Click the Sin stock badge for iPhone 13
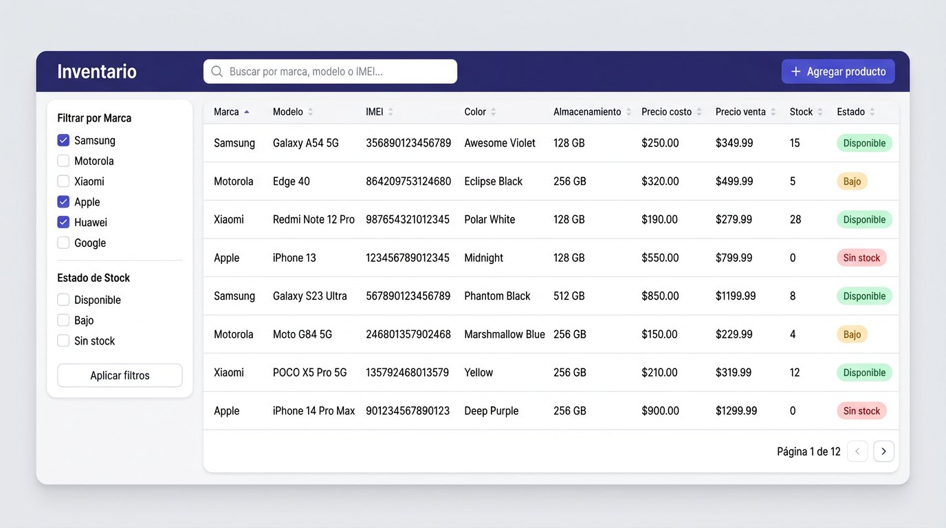 (x=861, y=258)
